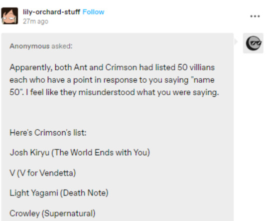269x221 pixels.
Task: Click the ask bubble's pointer triangle
Action: click(x=236, y=41)
